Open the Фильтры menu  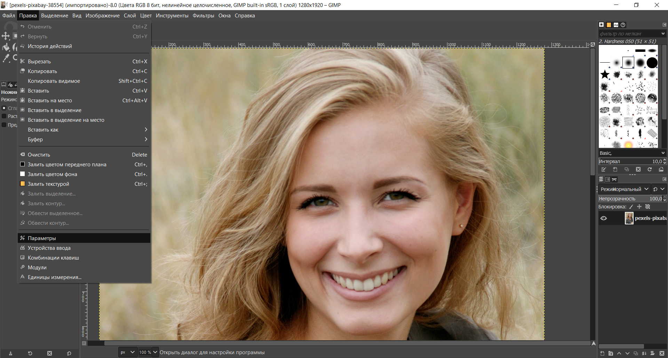(x=204, y=16)
